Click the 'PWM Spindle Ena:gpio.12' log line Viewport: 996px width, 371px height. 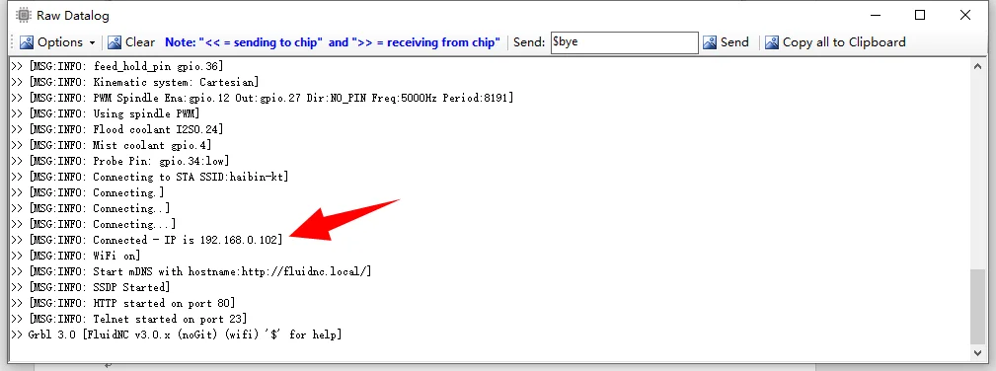pos(263,98)
